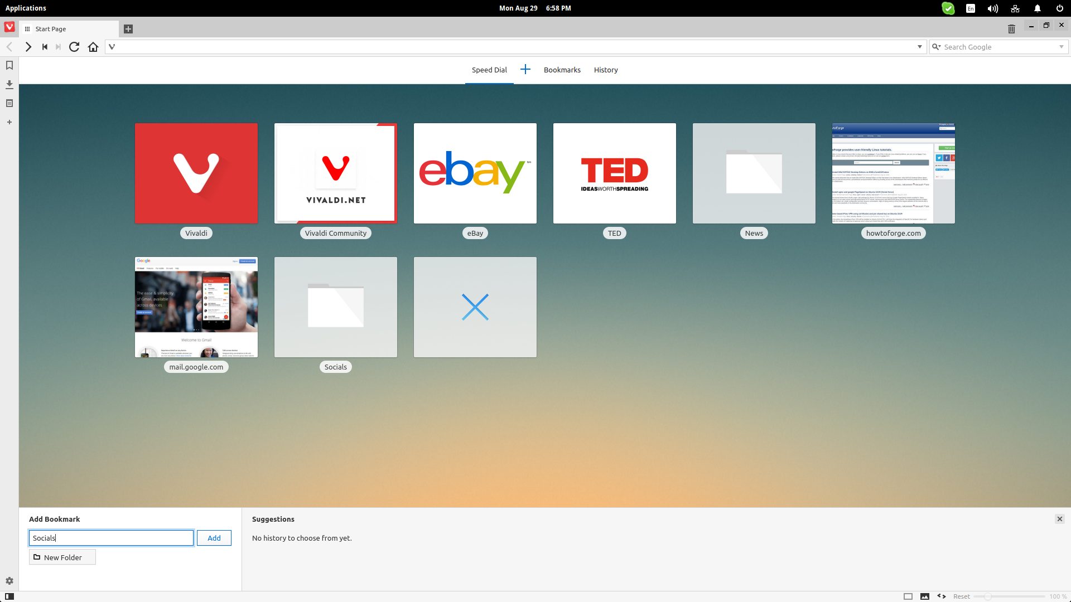Expand the address bar history dropdown
This screenshot has height=602, width=1071.
920,47
